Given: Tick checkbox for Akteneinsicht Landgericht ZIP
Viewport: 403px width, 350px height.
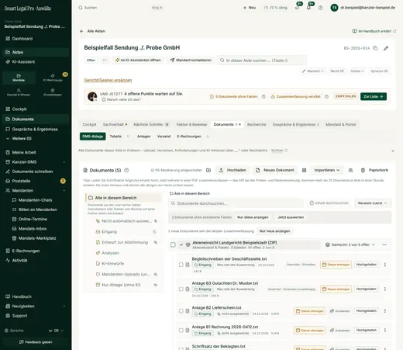Looking at the screenshot, I should (x=173, y=244).
